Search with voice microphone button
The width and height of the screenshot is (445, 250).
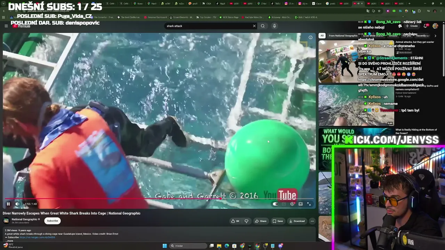pyautogui.click(x=274, y=26)
